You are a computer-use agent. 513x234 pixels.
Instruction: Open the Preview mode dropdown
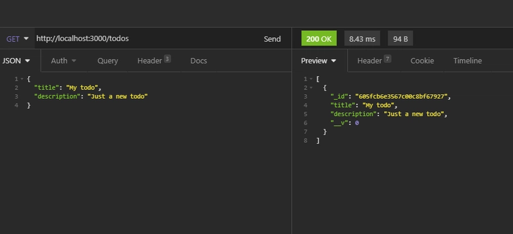coord(318,60)
